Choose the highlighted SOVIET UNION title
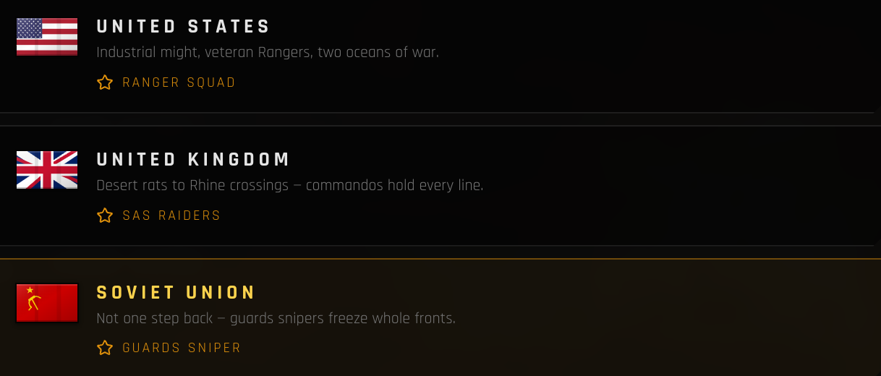881x376 pixels. click(x=176, y=293)
